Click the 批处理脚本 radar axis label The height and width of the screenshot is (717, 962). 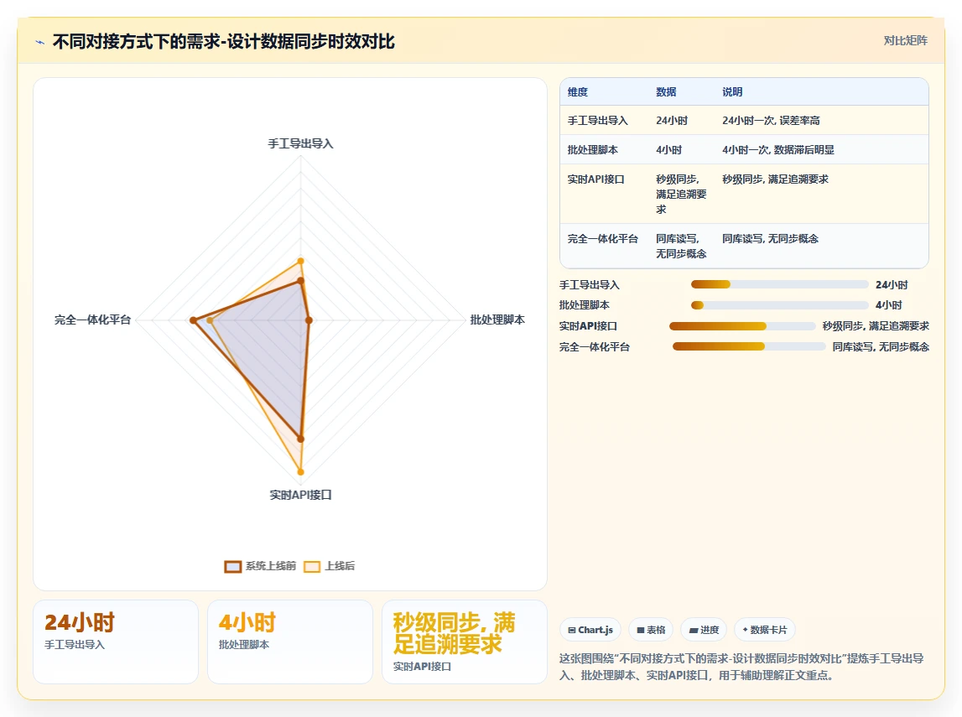tap(497, 320)
